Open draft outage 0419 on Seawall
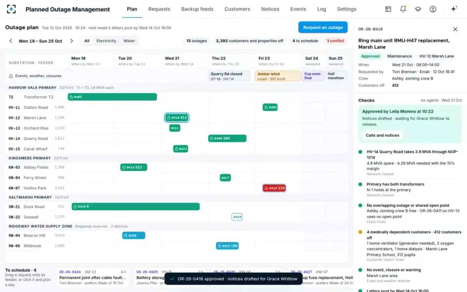This screenshot has height=292, width=467. click(x=237, y=217)
